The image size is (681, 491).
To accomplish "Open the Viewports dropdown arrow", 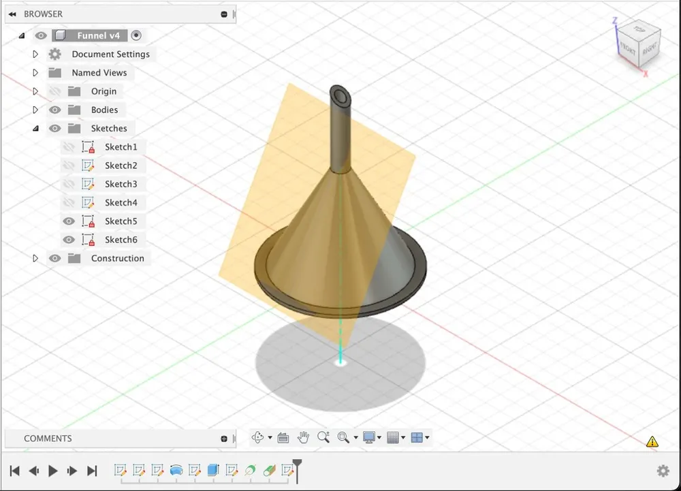I will 428,438.
